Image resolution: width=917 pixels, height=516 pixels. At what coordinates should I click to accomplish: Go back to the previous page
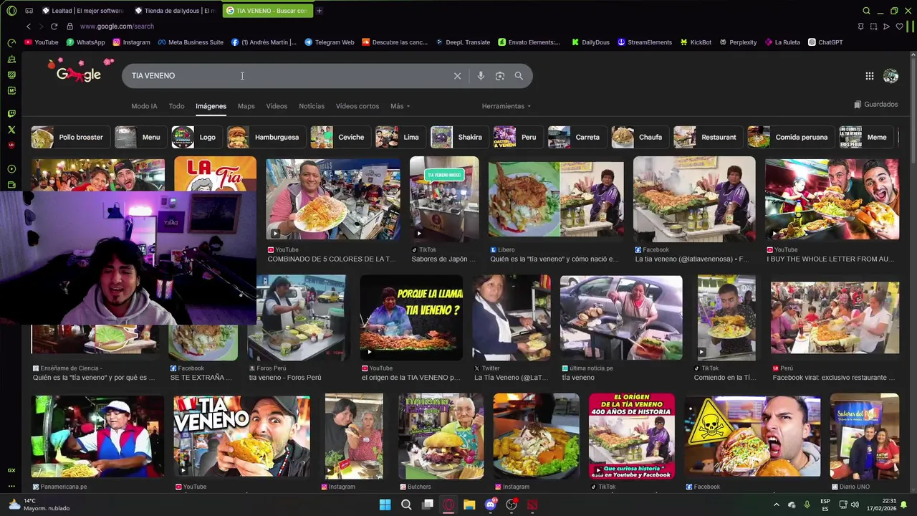[x=29, y=27]
